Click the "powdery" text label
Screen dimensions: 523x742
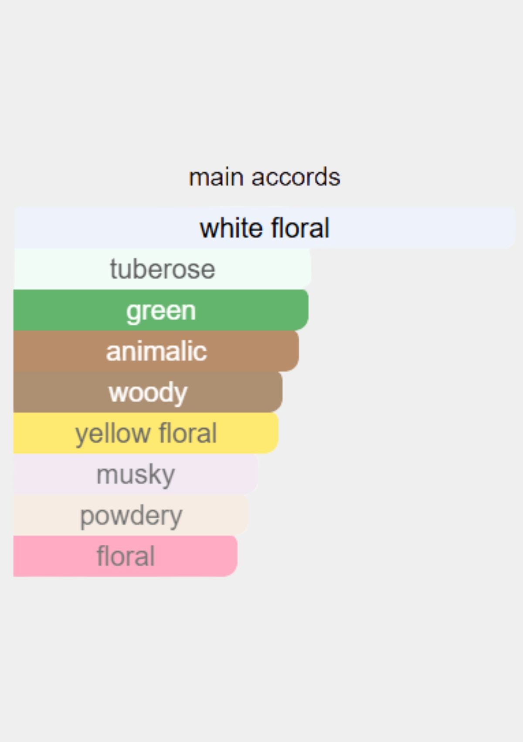[x=131, y=516]
